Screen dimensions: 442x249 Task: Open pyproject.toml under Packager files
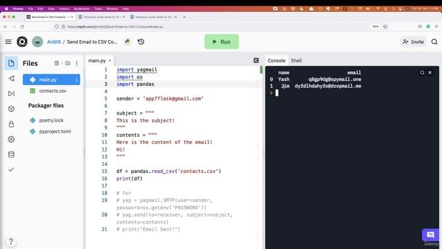(55, 131)
